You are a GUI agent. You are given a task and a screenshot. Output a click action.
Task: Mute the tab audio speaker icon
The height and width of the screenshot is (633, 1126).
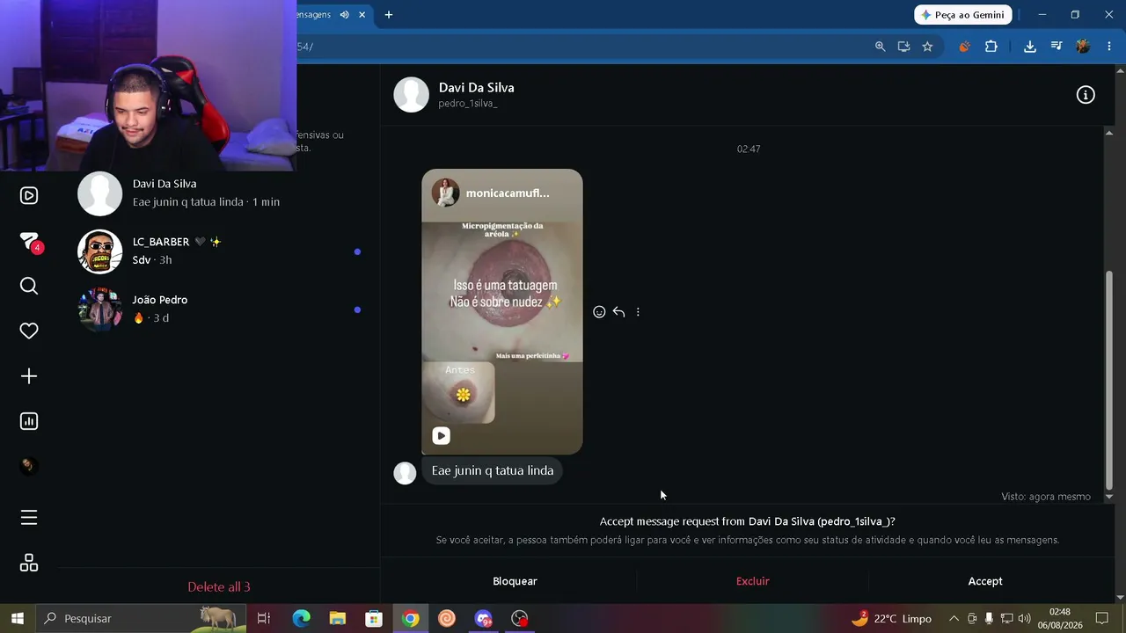pyautogui.click(x=344, y=15)
